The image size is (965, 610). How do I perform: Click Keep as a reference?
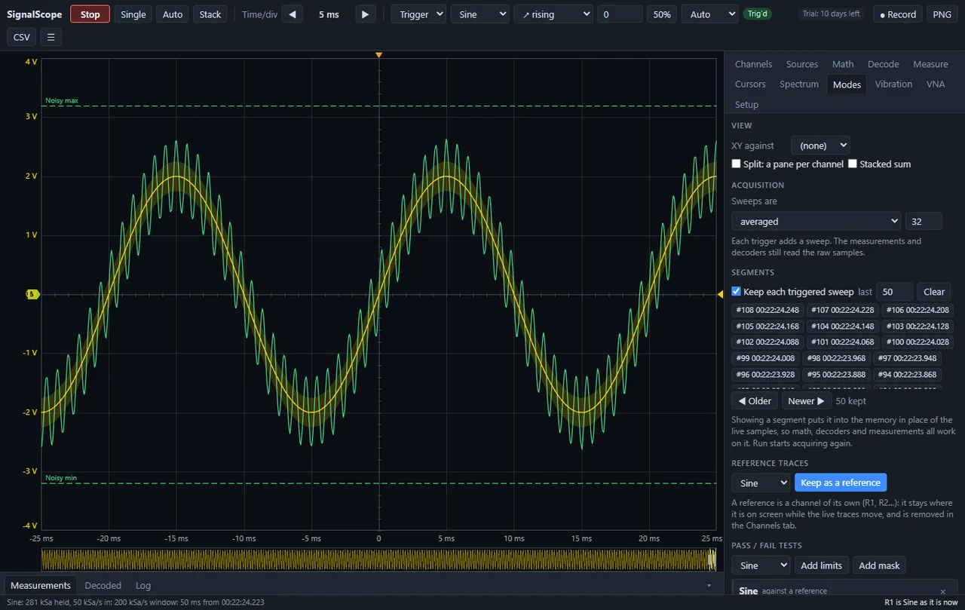(841, 483)
